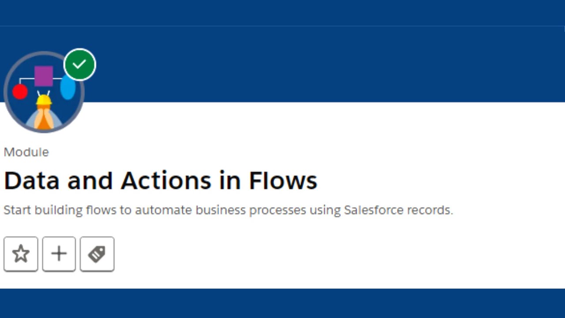Screen dimensions: 565x318
Task: Click the yellow hard hat on the badge character
Action: (x=44, y=100)
